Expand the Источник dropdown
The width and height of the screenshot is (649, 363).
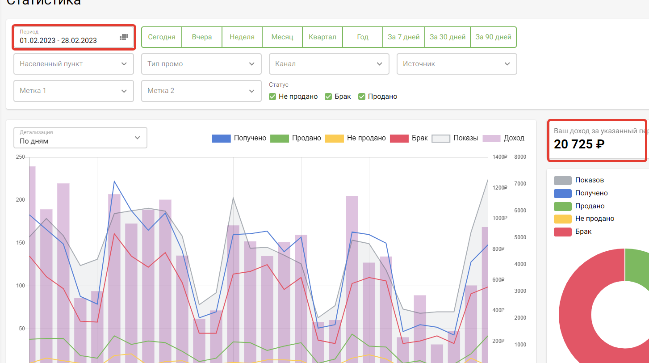(x=457, y=64)
